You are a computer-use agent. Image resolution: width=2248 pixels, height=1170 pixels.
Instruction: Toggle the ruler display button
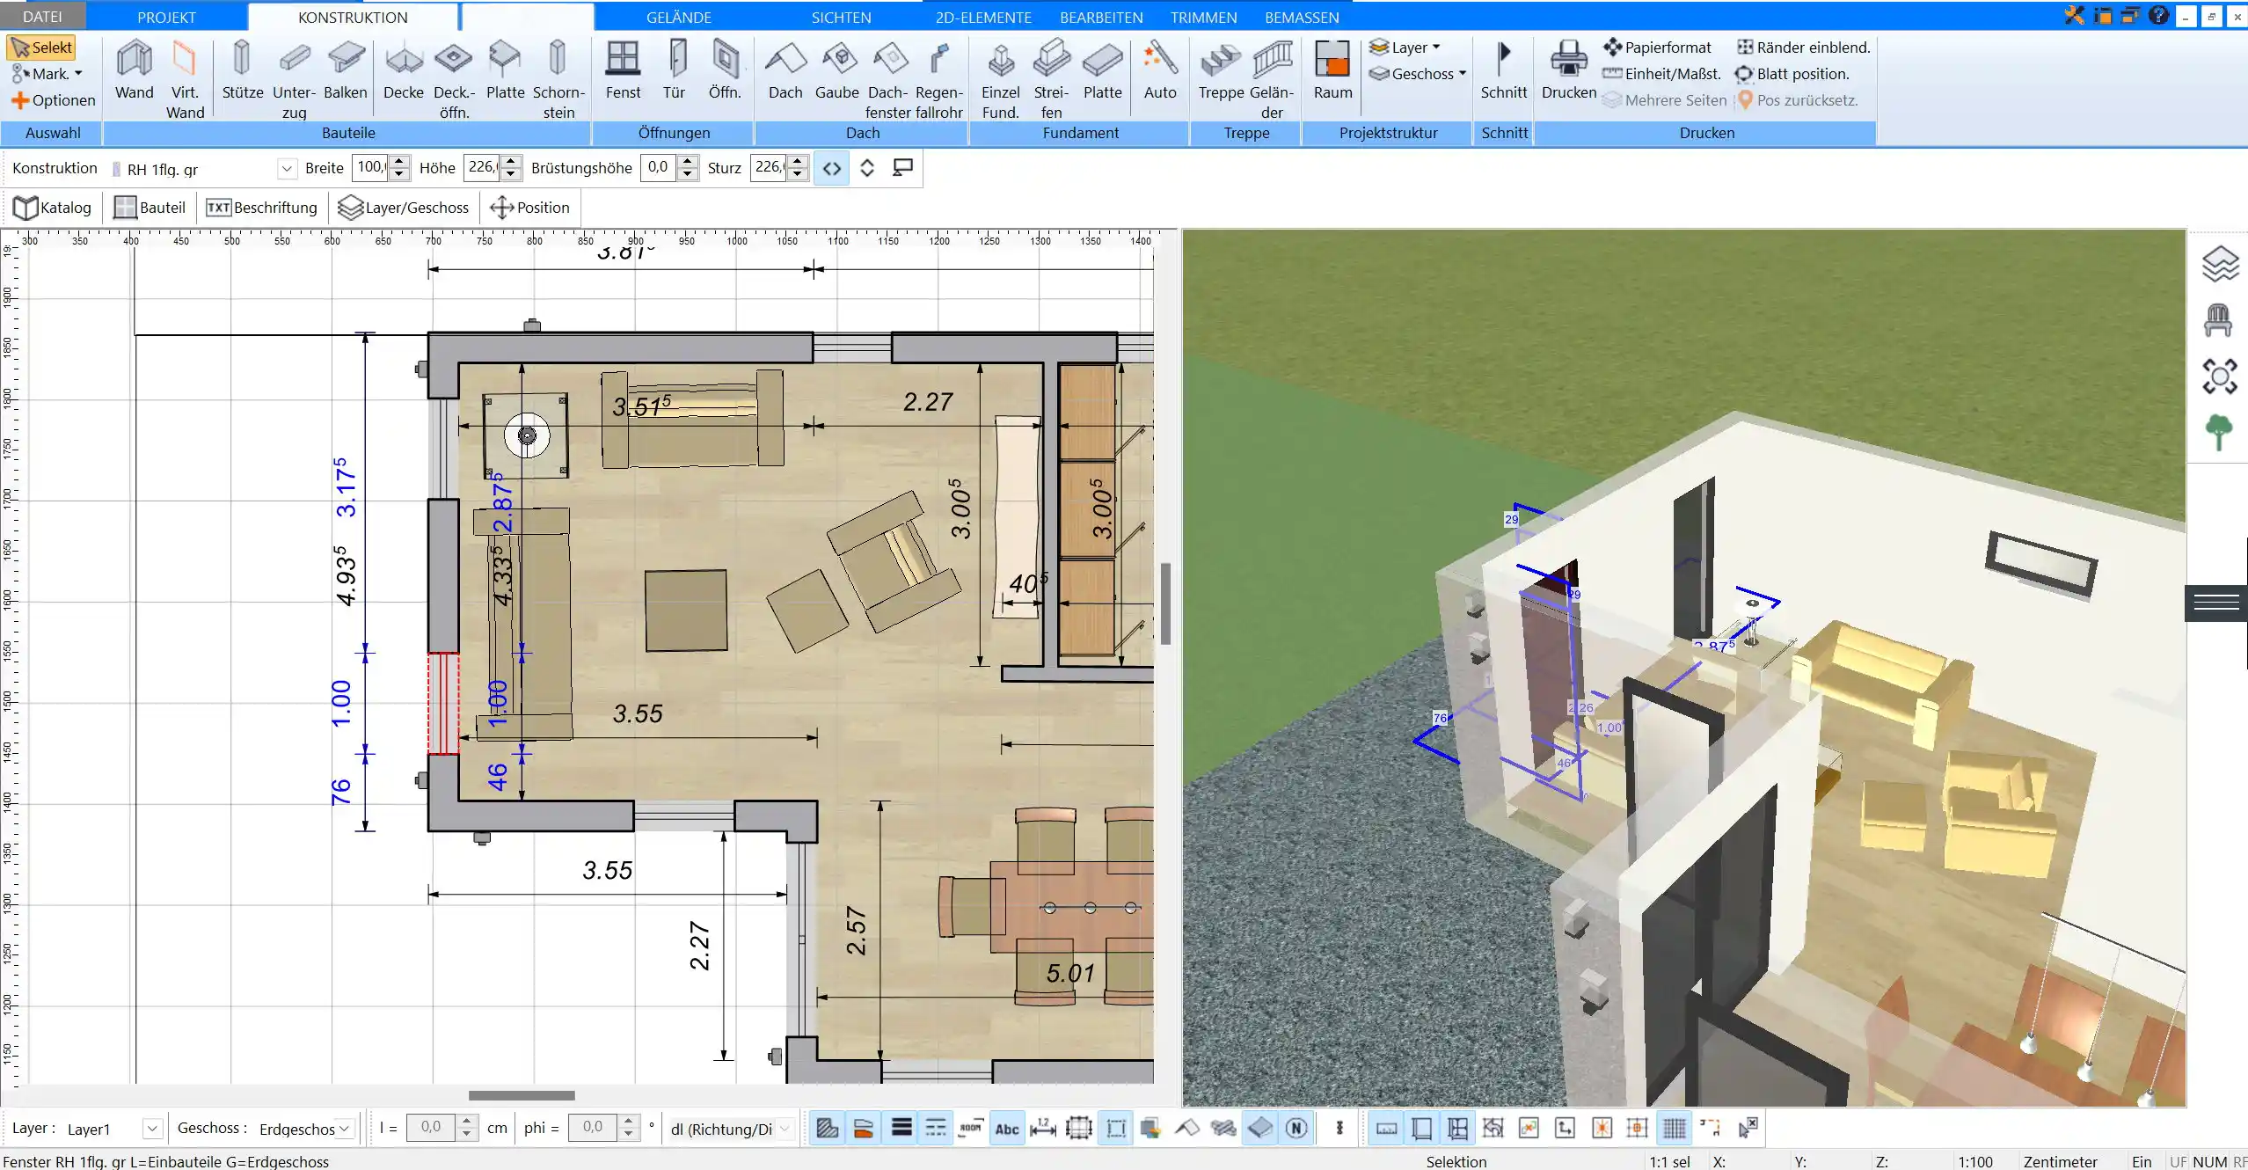click(1386, 1129)
